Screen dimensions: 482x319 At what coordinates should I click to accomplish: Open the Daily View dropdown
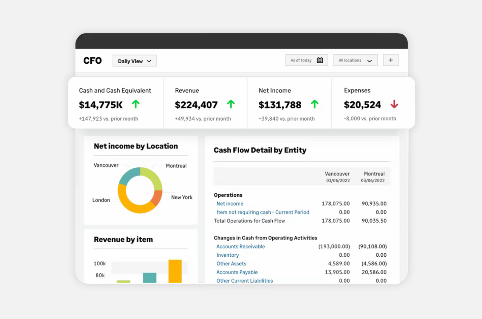click(x=134, y=61)
